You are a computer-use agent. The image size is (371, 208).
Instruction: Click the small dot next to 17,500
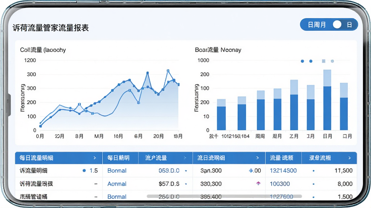(313, 171)
